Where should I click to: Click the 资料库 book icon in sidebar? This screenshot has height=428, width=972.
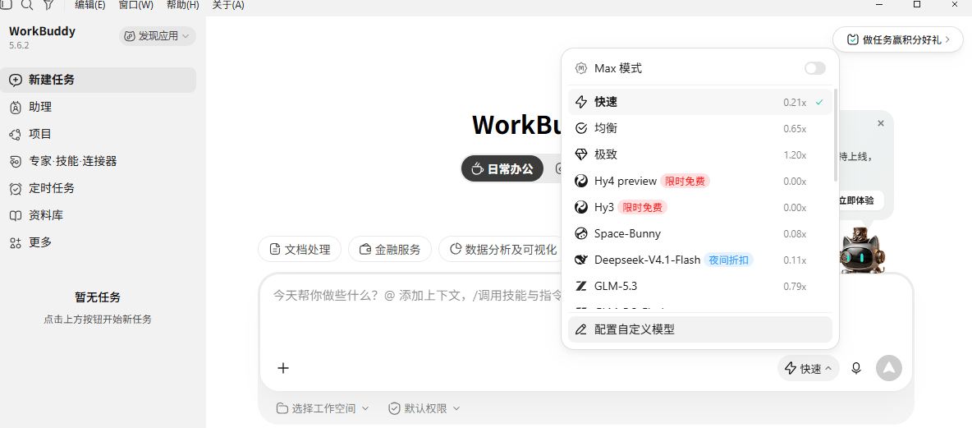[x=16, y=215]
